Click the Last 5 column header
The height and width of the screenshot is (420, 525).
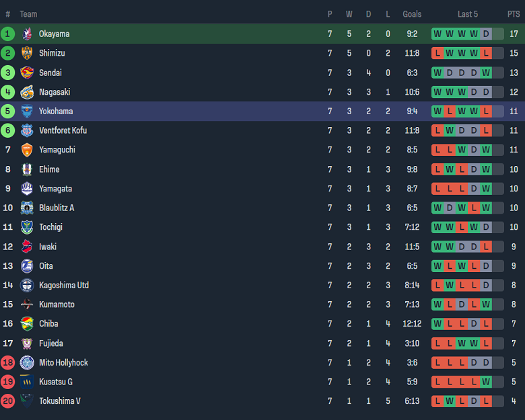pyautogui.click(x=468, y=14)
